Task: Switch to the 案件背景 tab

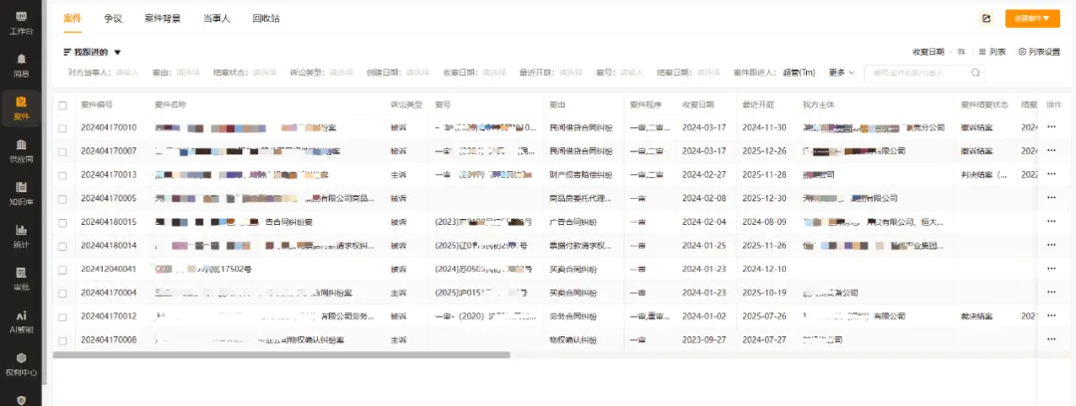Action: (162, 19)
